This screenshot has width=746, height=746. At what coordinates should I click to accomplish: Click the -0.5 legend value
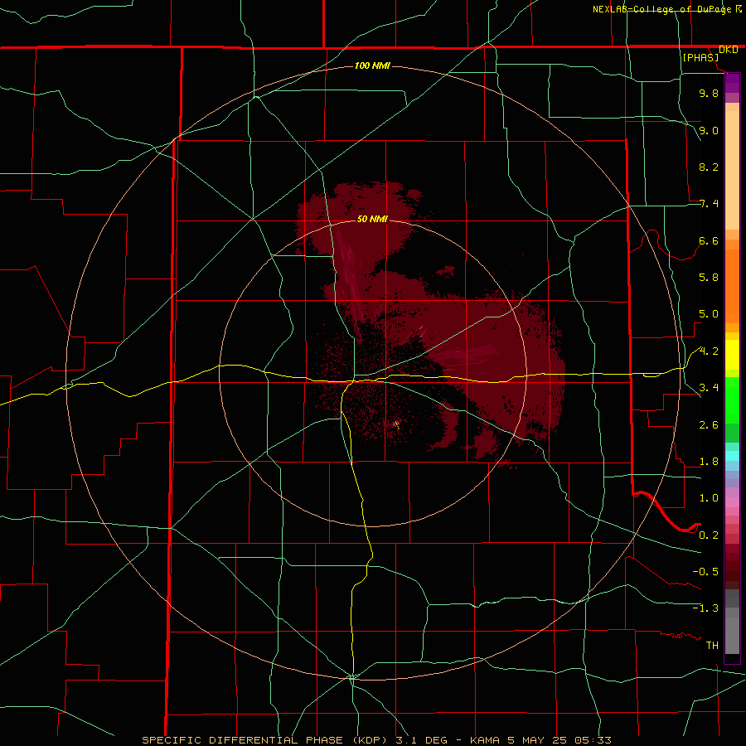tap(705, 572)
